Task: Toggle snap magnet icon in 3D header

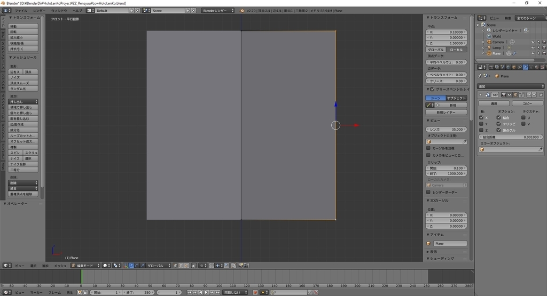Action: pyautogui.click(x=212, y=266)
